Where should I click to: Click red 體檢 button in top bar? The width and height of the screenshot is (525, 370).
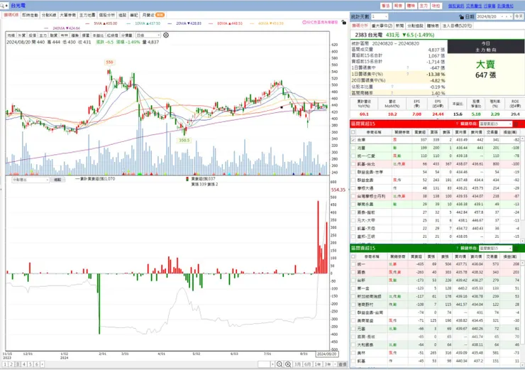tap(411, 6)
